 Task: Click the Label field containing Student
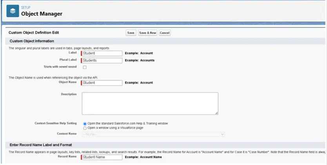pos(102,53)
